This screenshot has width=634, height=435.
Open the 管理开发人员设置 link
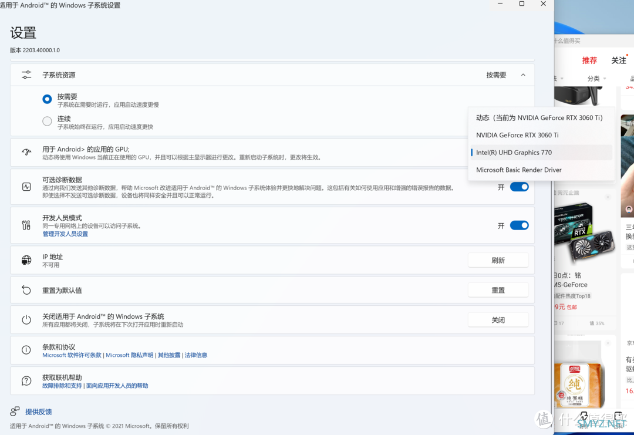pyautogui.click(x=65, y=234)
